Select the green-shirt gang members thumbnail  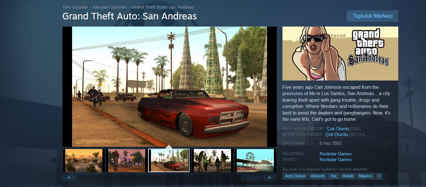[212, 161]
